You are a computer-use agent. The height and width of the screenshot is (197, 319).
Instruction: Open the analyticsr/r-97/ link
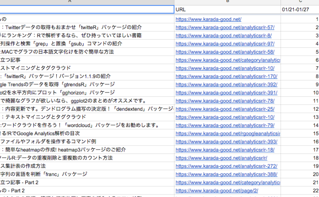point(225,43)
